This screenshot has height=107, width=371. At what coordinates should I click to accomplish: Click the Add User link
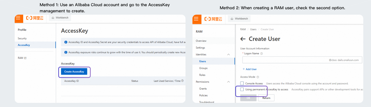pos(250,69)
